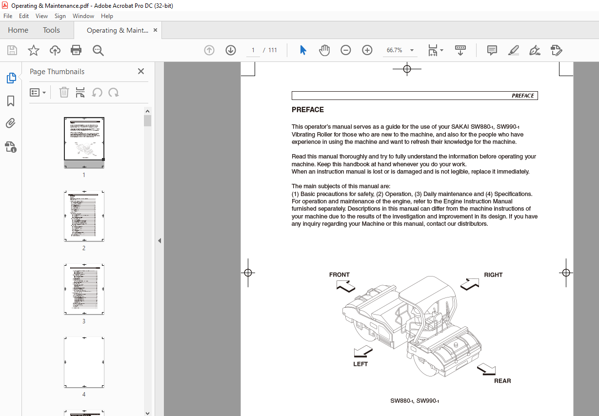Zoom in with plus button
Screen dimensions: 599x416
click(367, 50)
